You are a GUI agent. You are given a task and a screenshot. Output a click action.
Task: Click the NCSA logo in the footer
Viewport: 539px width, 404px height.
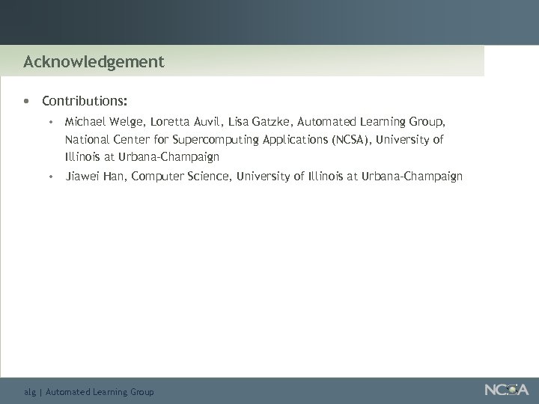(506, 390)
